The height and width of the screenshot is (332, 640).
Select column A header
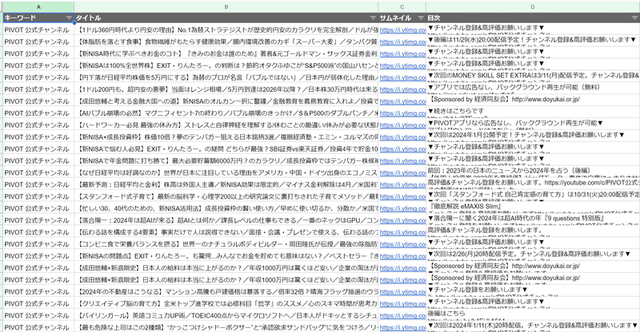click(38, 6)
